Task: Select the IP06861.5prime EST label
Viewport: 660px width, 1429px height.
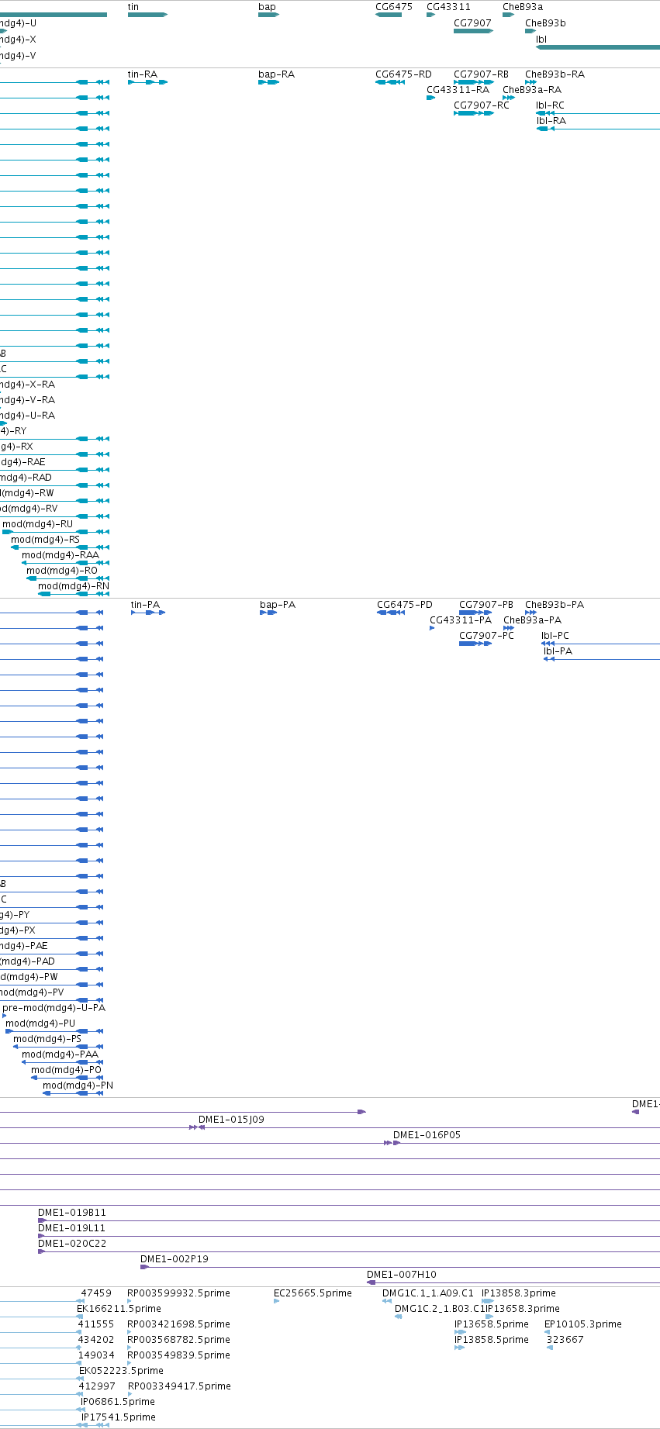Action: click(118, 1402)
